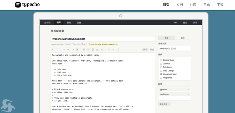Check the Web Design category

click(x=161, y=71)
